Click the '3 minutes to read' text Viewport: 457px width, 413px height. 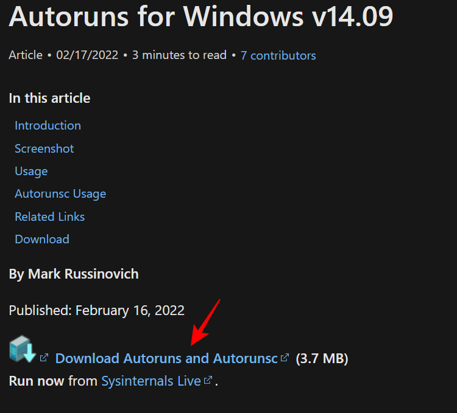(179, 55)
